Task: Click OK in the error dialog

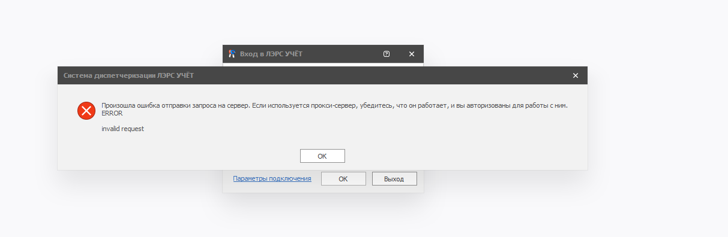Action: (x=322, y=156)
